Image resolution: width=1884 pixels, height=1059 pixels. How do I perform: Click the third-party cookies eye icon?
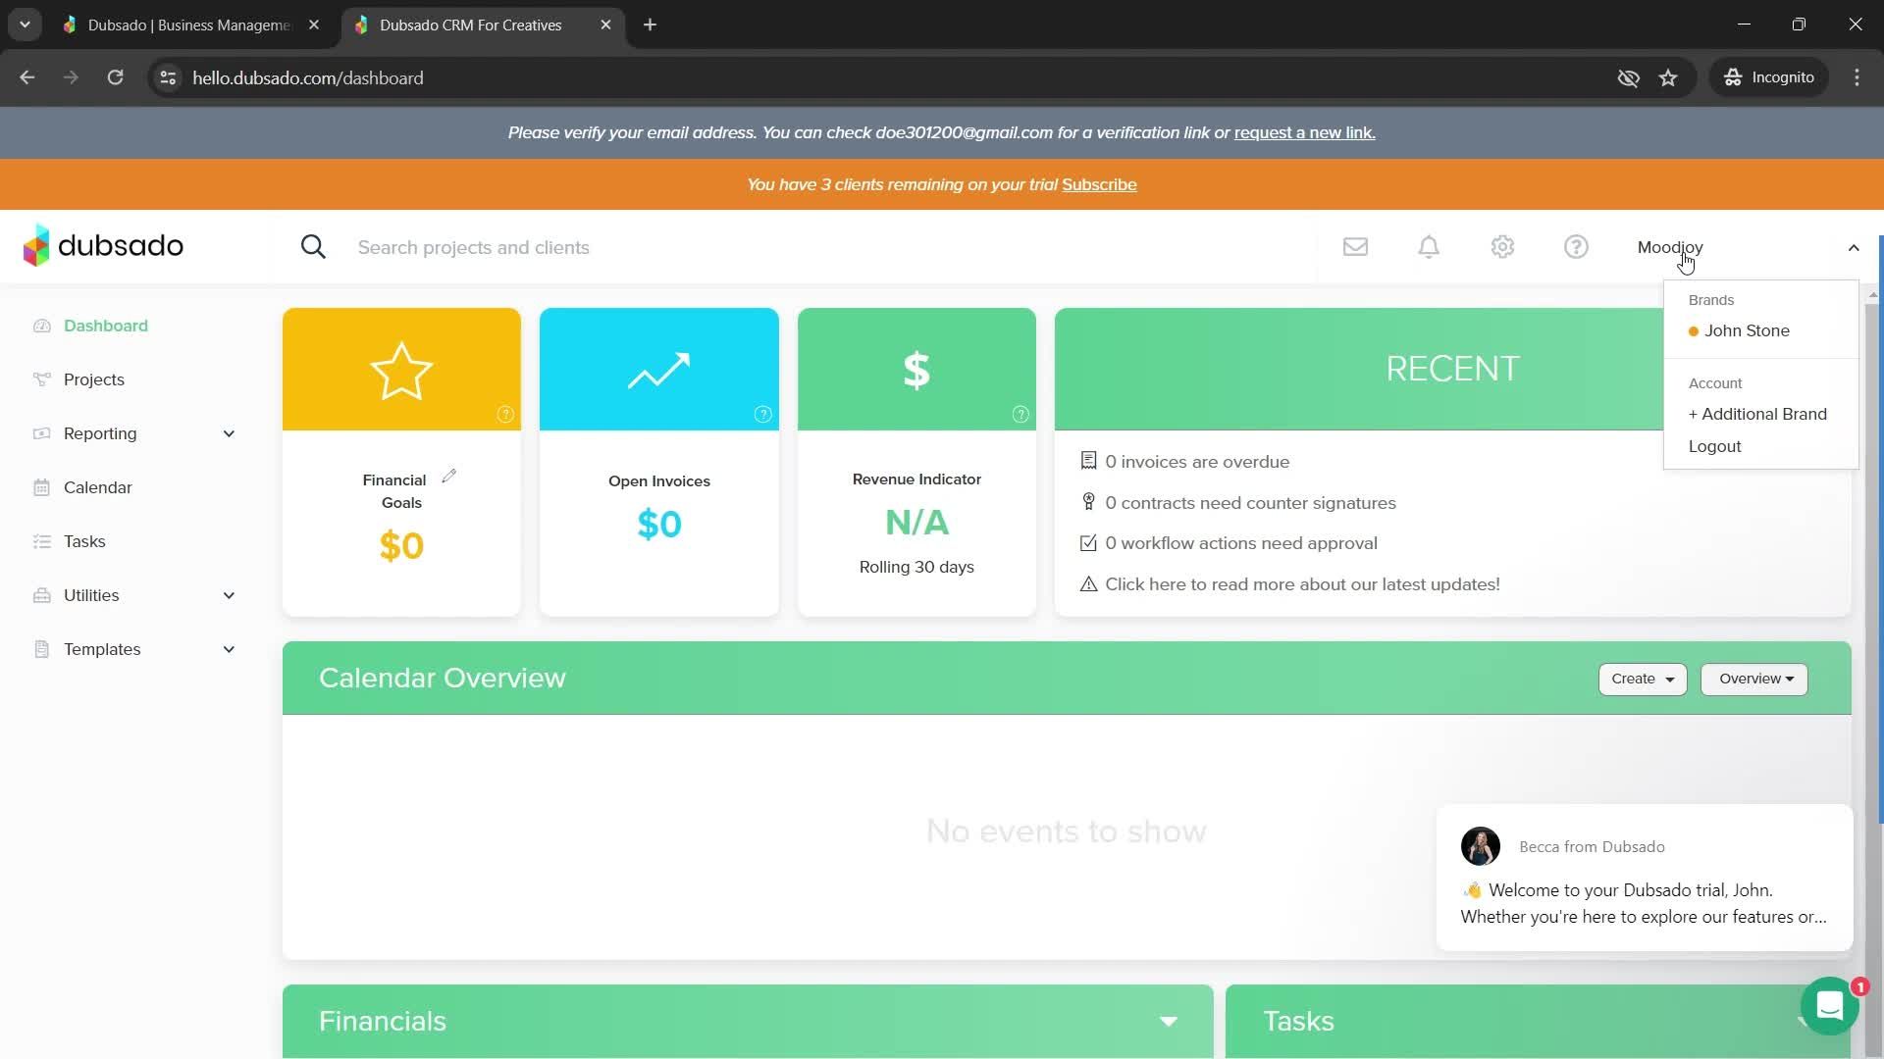[x=1628, y=77]
